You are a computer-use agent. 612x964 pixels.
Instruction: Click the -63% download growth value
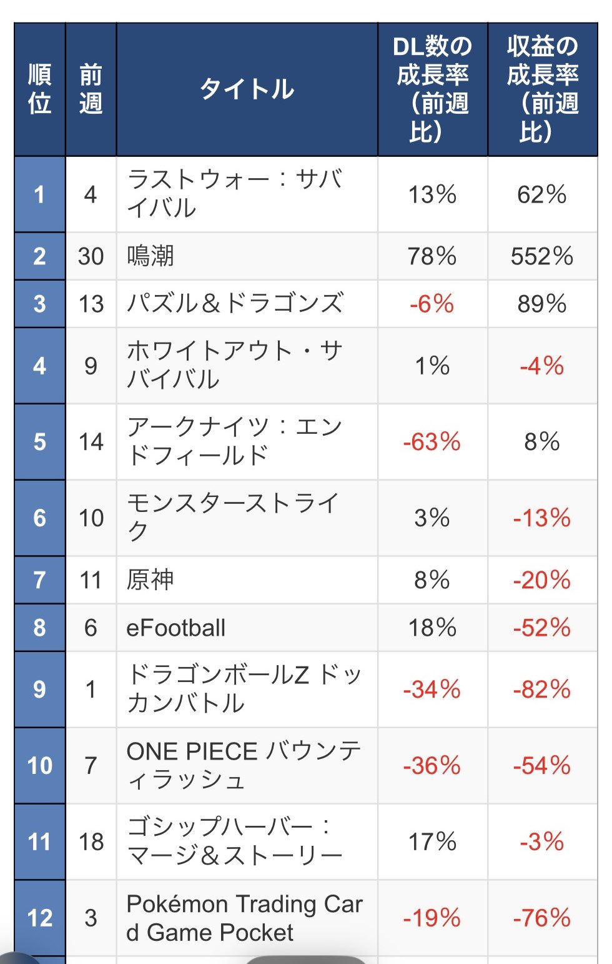(432, 442)
